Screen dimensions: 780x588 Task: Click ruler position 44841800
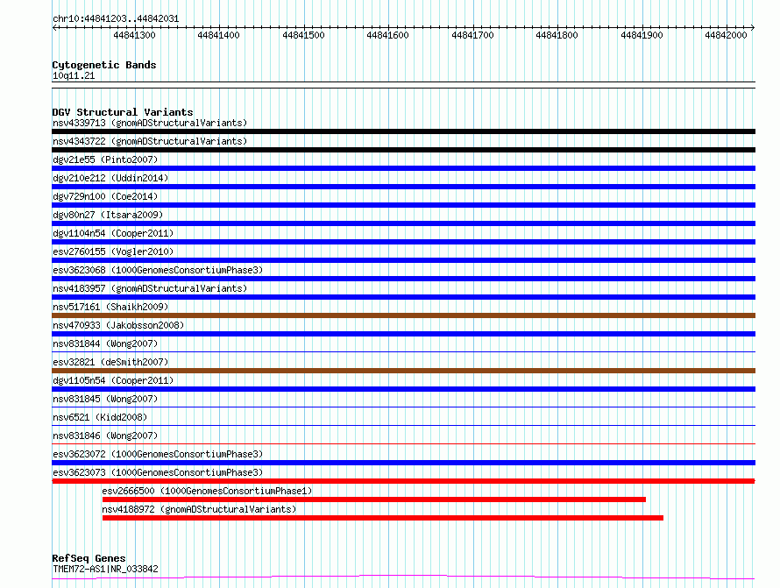(557, 35)
